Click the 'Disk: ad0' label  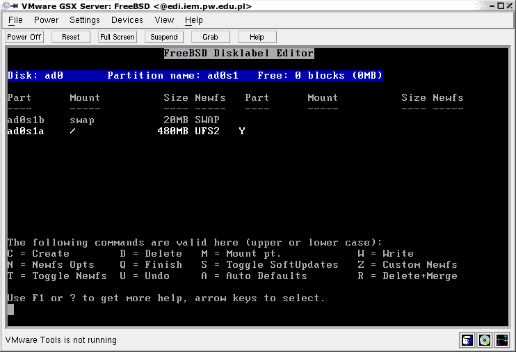35,75
